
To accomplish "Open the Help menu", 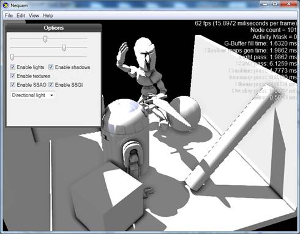I will [48, 15].
